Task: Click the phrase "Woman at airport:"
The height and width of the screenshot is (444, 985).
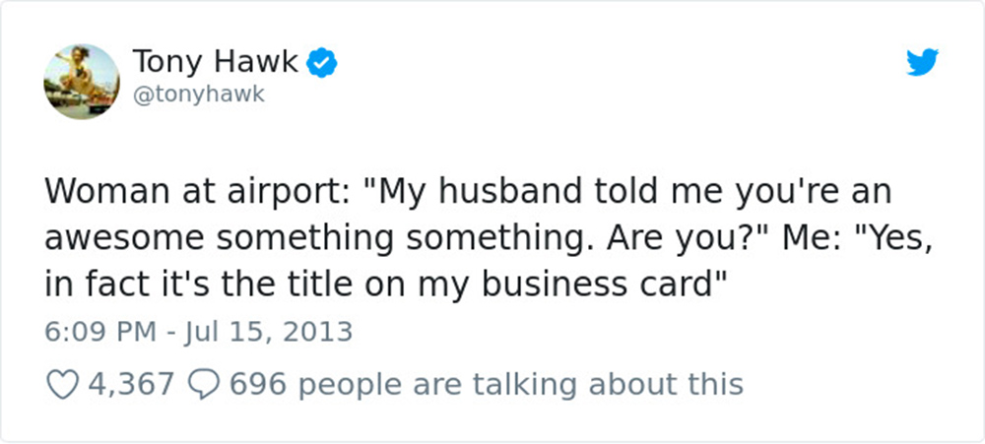Action: (x=193, y=192)
